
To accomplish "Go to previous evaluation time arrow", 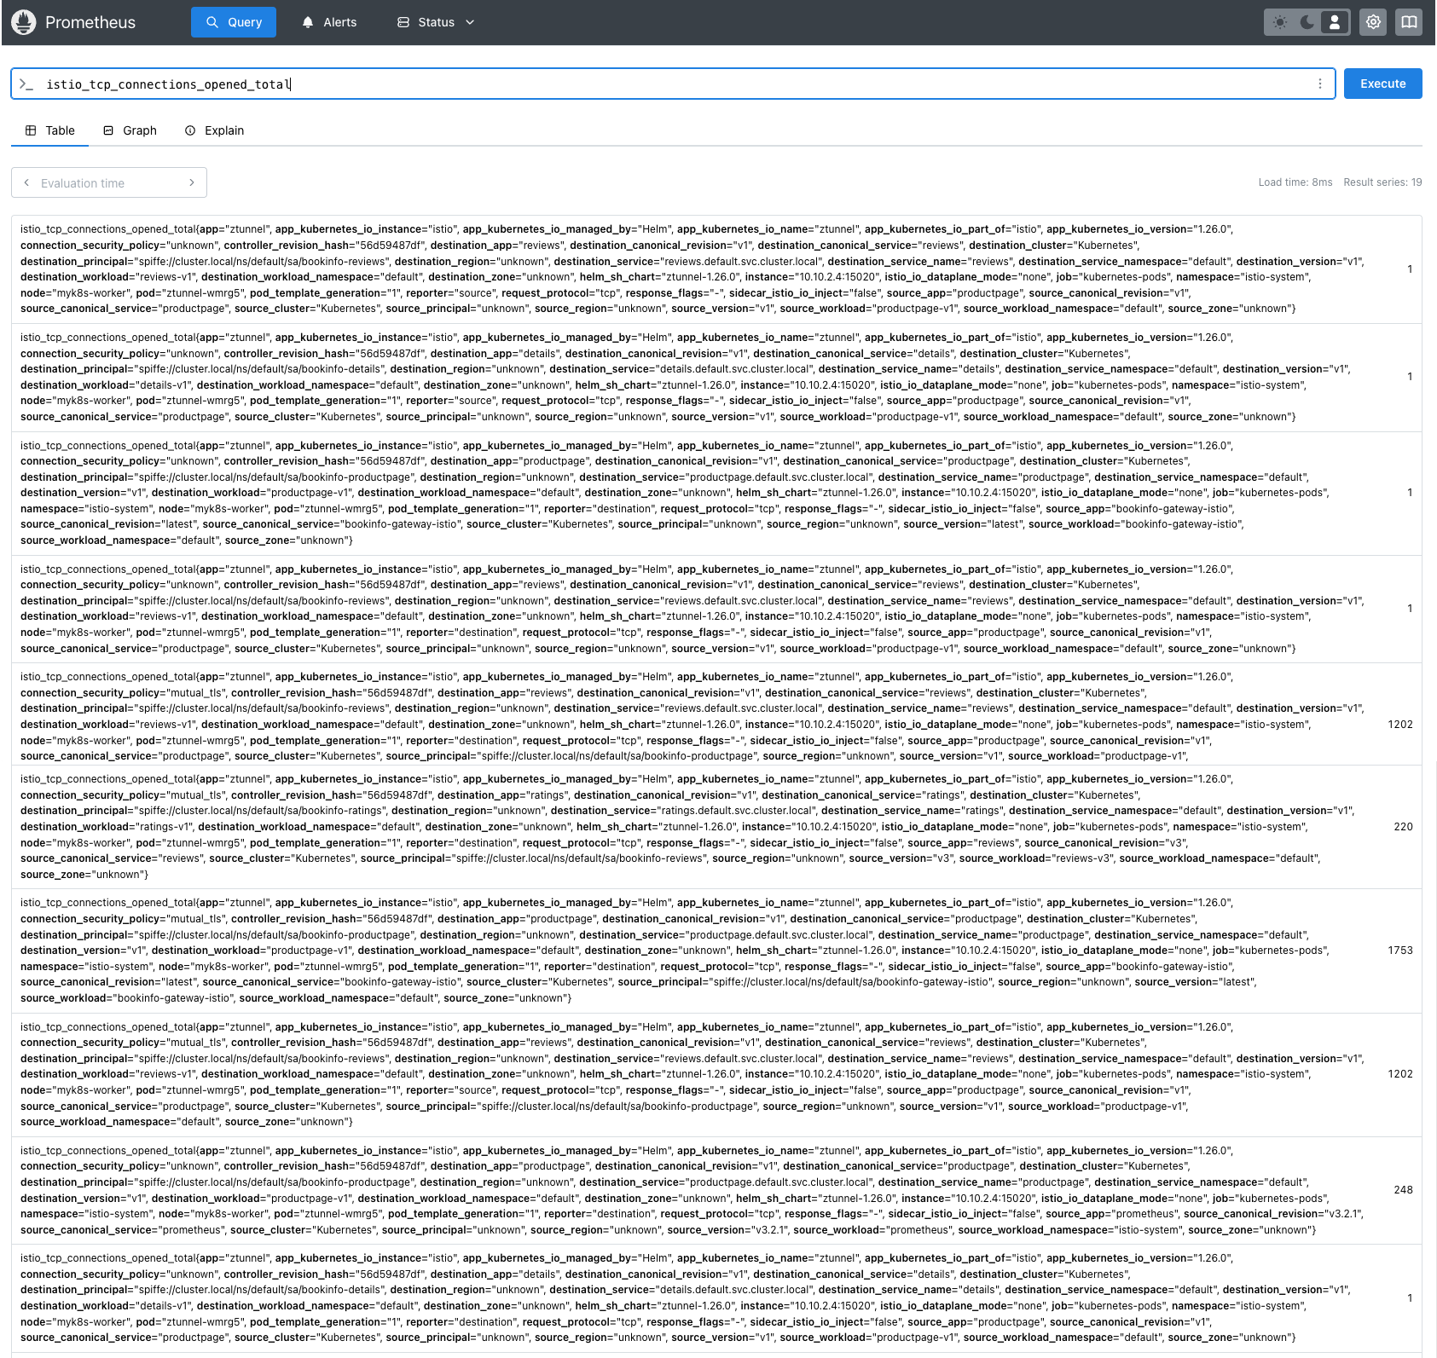I will [x=26, y=182].
